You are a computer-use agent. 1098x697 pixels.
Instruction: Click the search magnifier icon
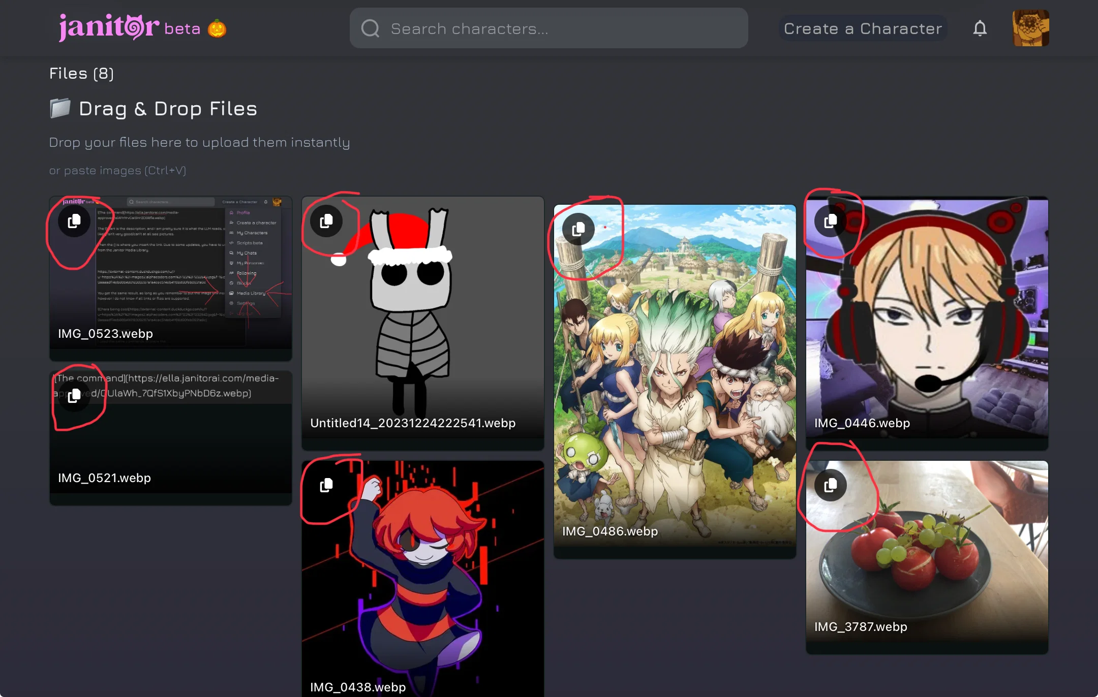(371, 28)
